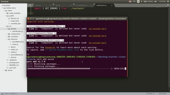Expand the node_modules folder

click(6, 13)
